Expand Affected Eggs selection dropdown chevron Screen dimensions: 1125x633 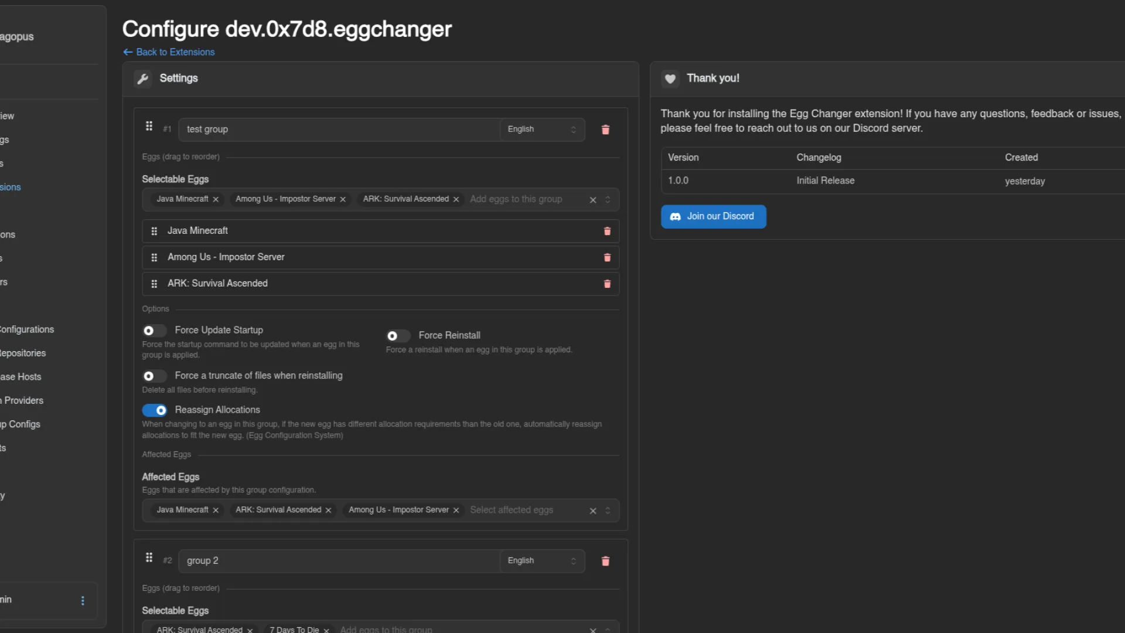608,511
